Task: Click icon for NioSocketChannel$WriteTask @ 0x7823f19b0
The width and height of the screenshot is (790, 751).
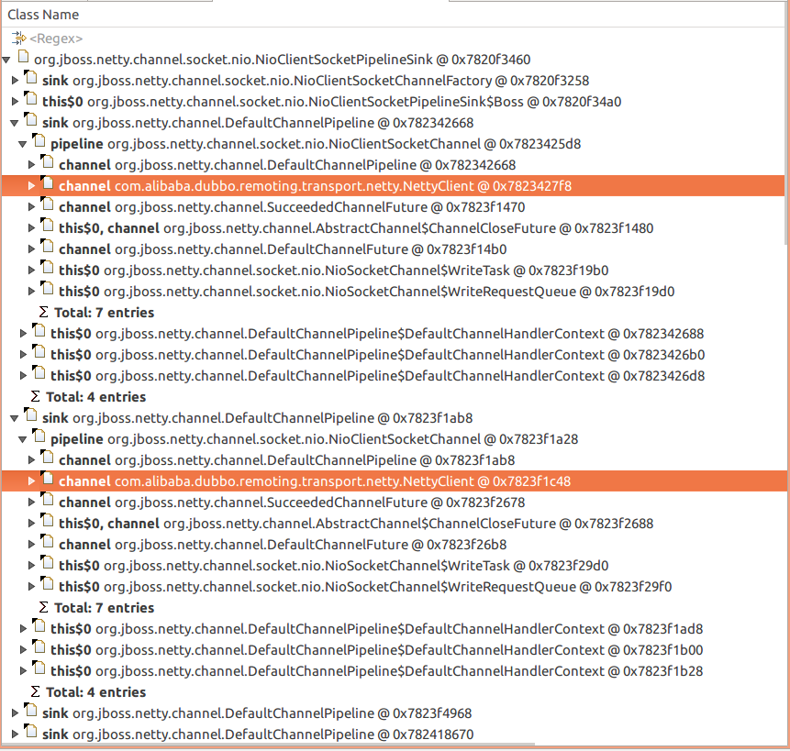Action: pos(48,271)
